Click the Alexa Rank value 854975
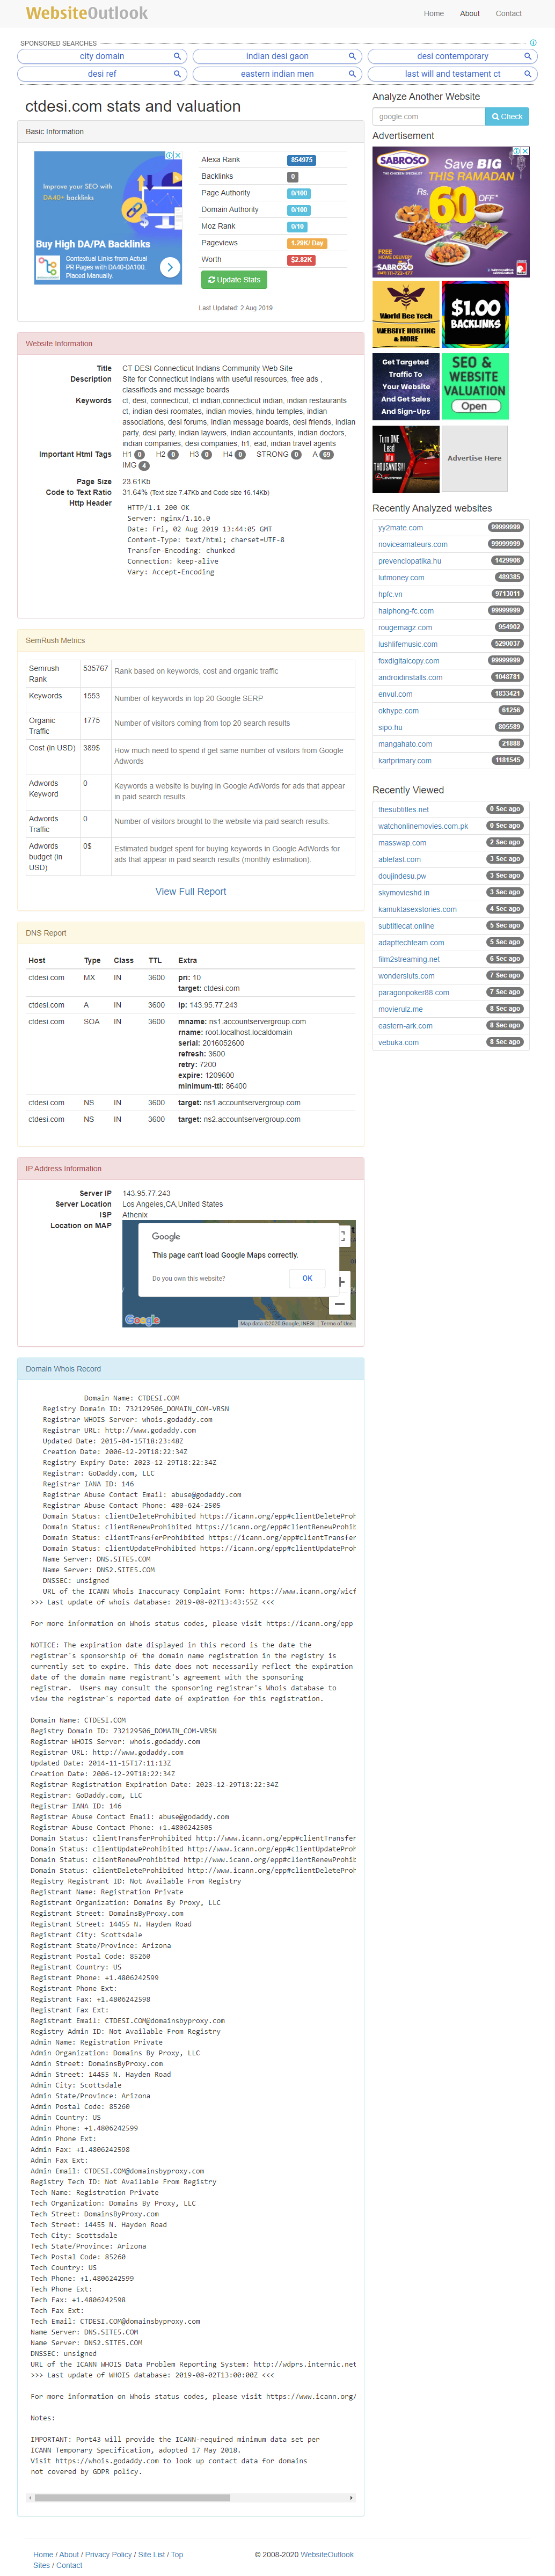The width and height of the screenshot is (555, 2576). coord(302,160)
